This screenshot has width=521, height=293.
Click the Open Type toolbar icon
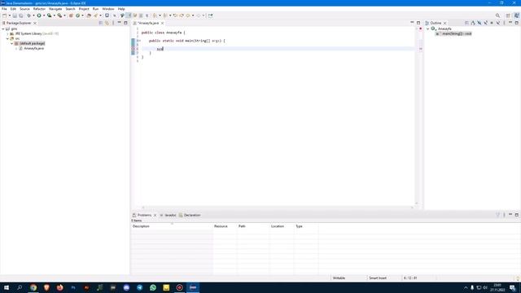pyautogui.click(x=89, y=15)
